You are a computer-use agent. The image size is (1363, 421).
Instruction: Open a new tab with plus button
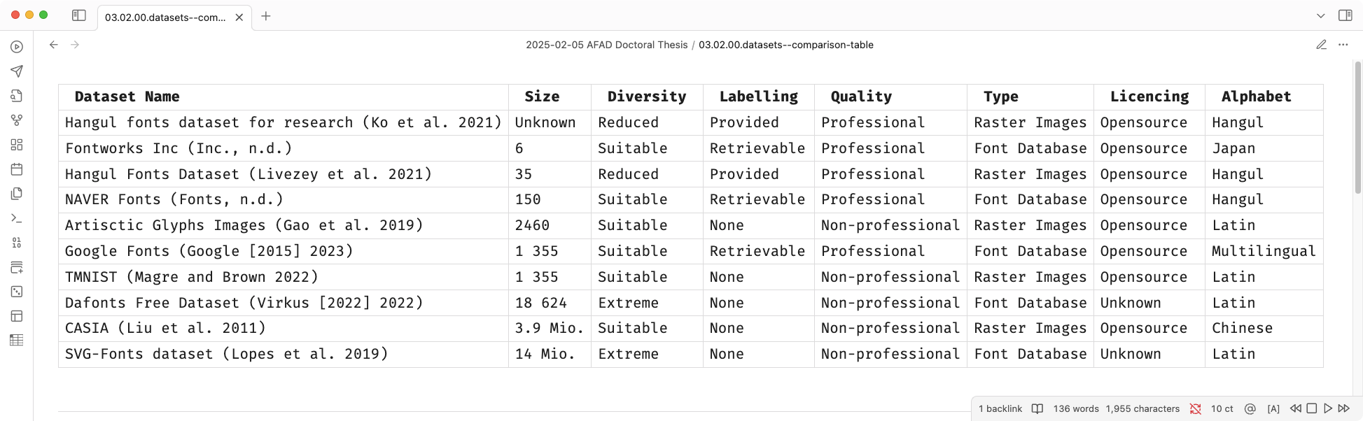tap(266, 16)
